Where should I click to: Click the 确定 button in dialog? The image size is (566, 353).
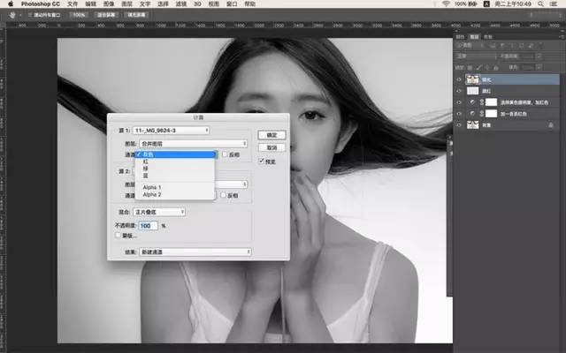(x=270, y=134)
